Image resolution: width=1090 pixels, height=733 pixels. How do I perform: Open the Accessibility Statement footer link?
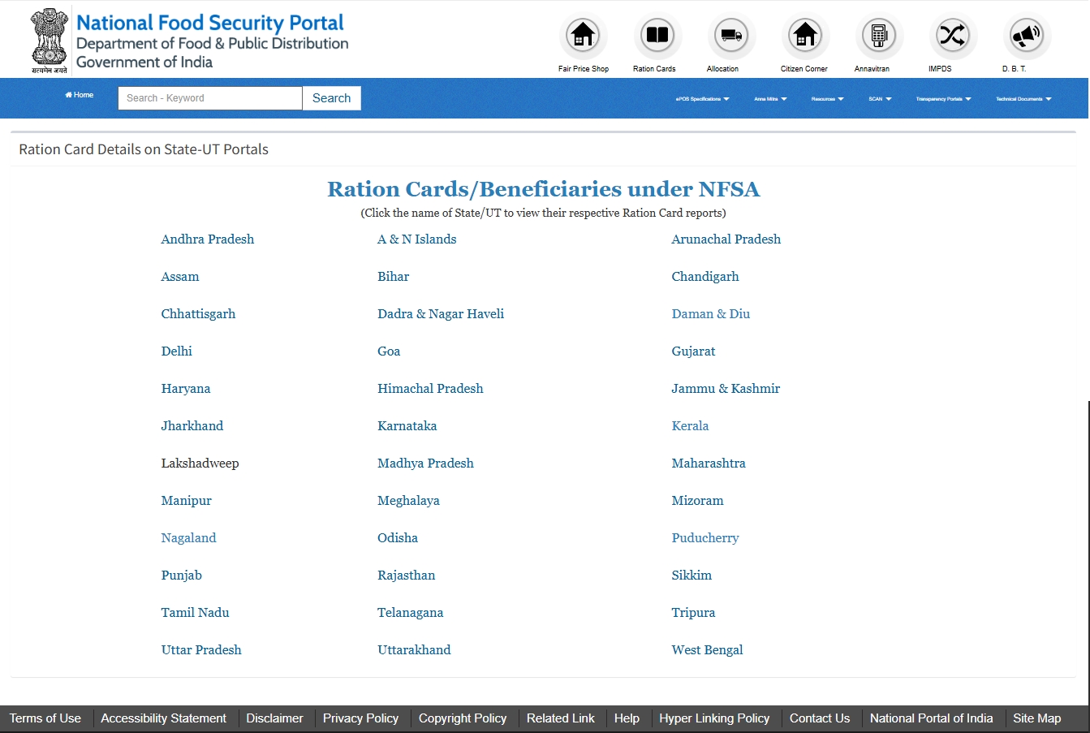coord(164,718)
